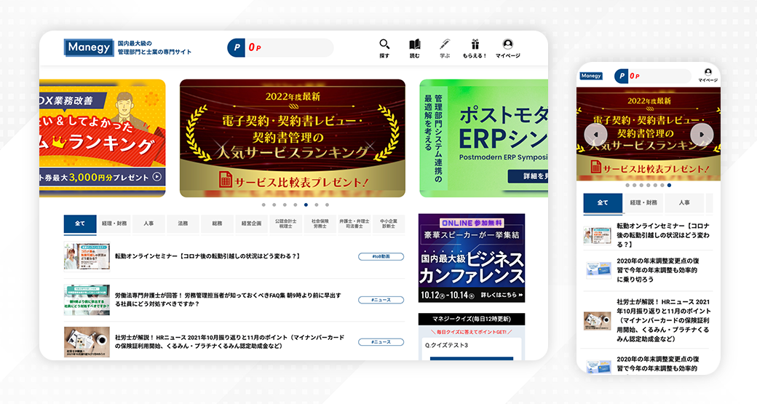Viewport: 757px width, 404px height.
Task: Select the first mobile carousel dot
Action: (x=627, y=186)
